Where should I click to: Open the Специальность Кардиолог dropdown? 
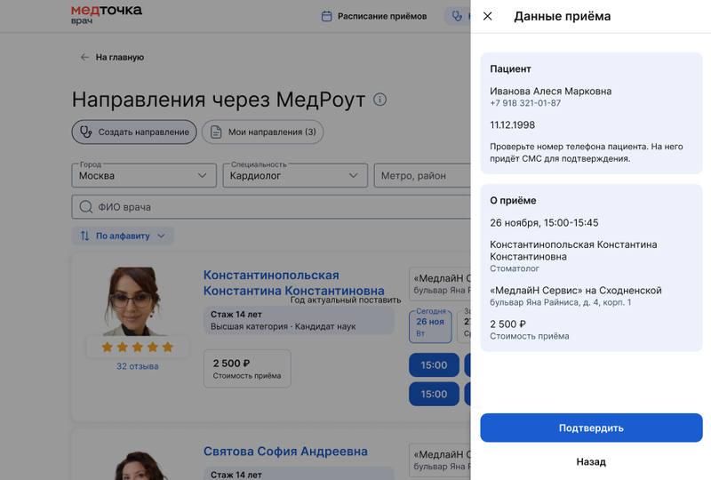(295, 176)
